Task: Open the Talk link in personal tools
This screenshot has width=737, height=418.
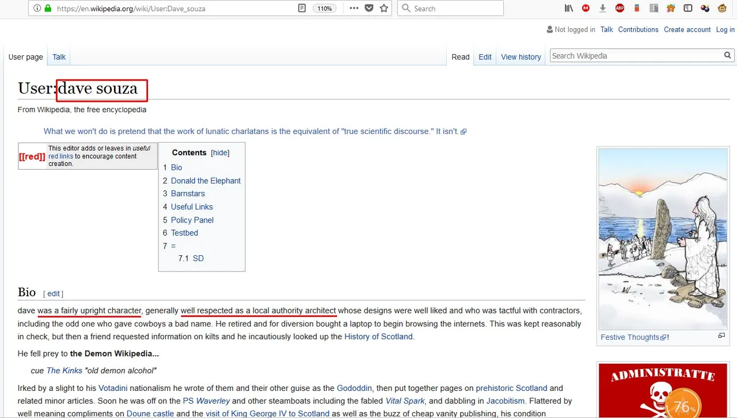Action: click(606, 30)
